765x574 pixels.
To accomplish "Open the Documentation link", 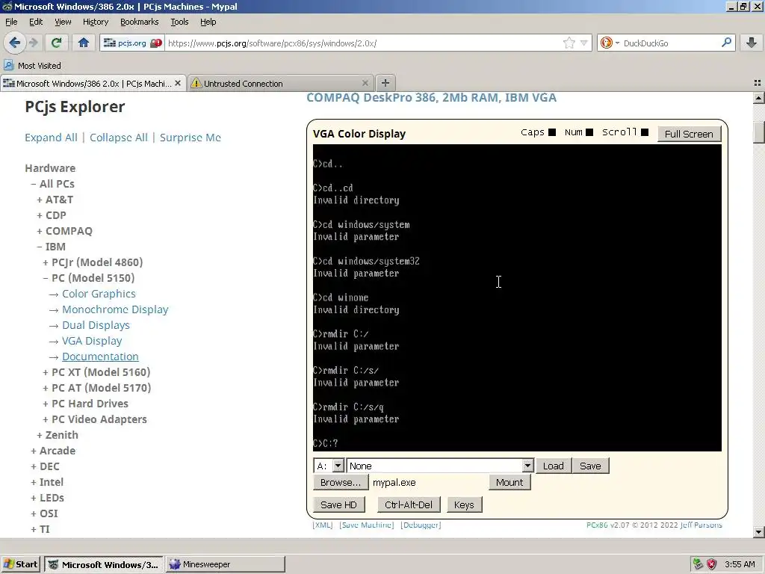I will pos(100,357).
